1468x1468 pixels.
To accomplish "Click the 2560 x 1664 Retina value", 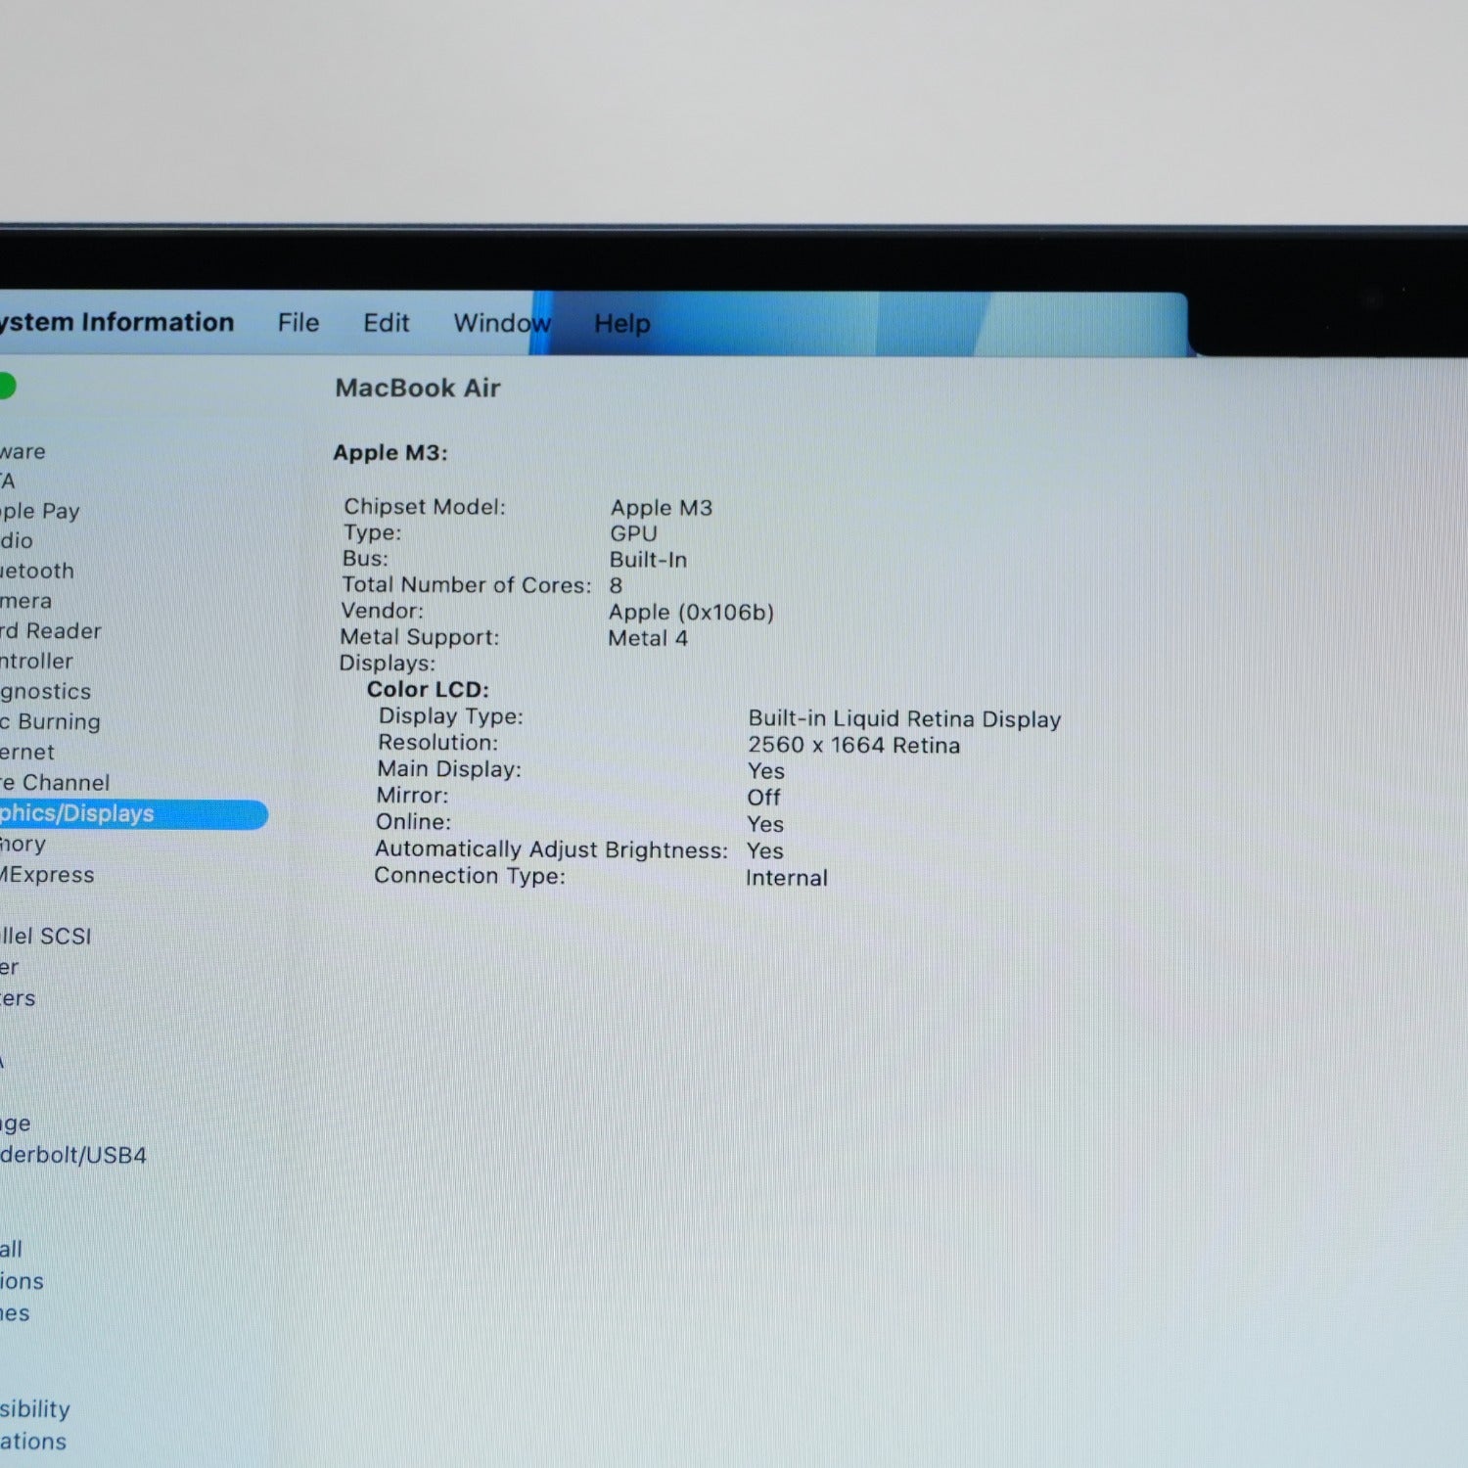I will tap(854, 746).
